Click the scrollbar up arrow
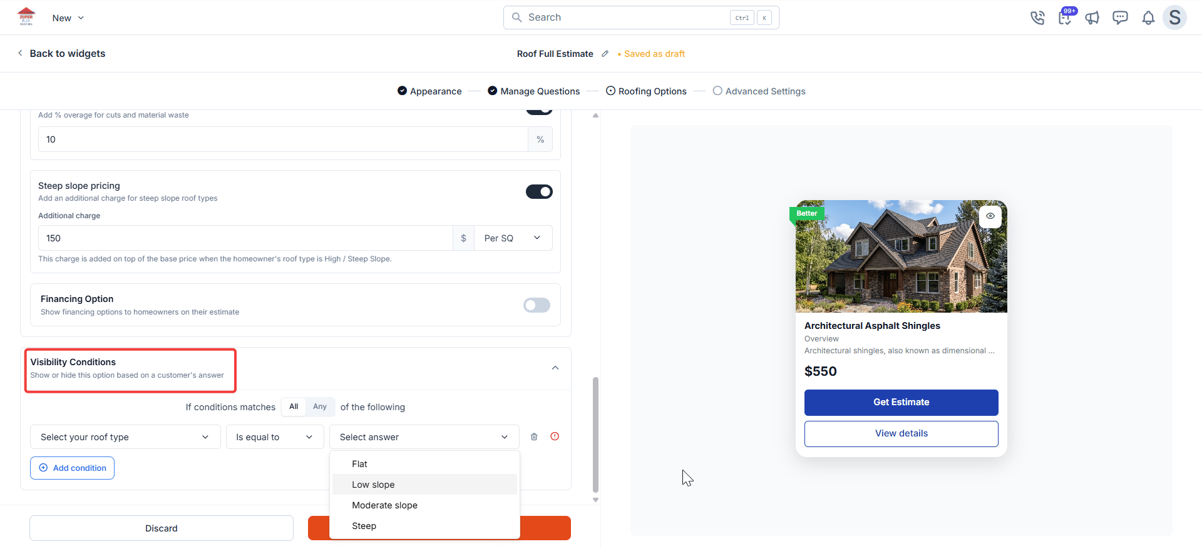This screenshot has height=549, width=1202. tap(595, 116)
